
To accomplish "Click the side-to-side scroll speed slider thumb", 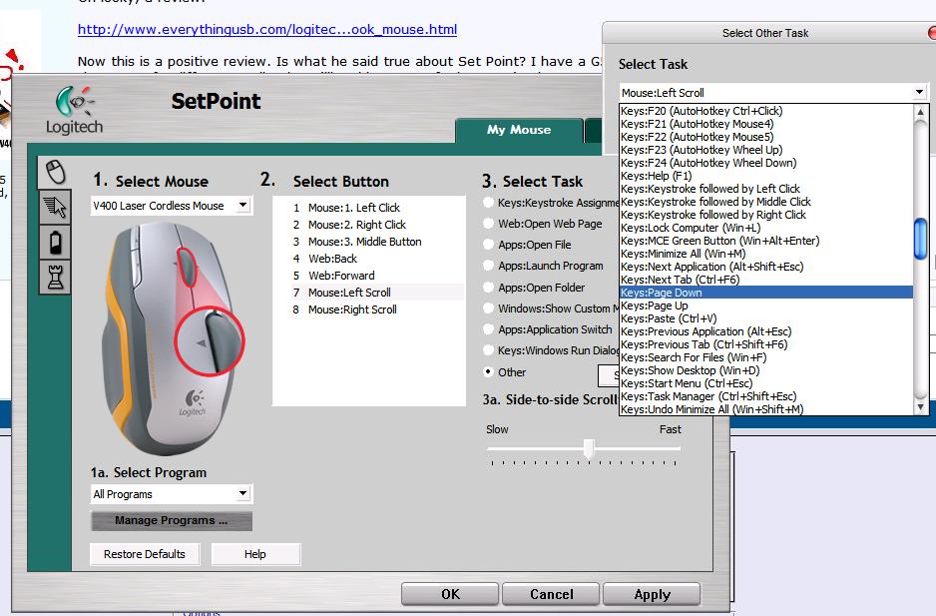I will [589, 448].
